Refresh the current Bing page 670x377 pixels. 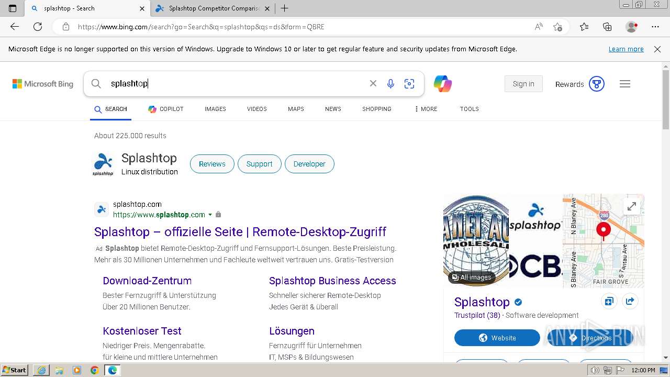(38, 27)
